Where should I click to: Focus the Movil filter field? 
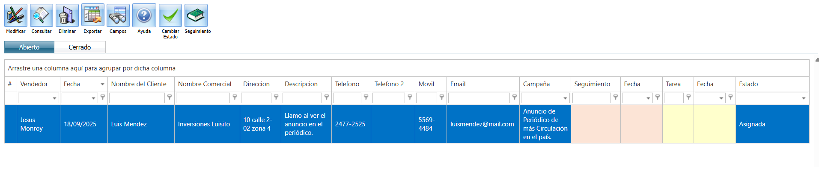426,98
